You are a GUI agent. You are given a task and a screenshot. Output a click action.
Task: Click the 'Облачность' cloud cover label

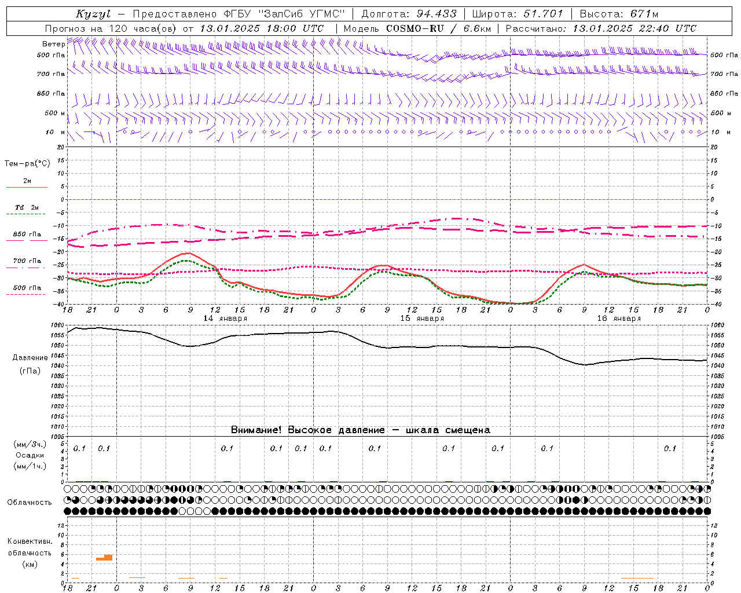pyautogui.click(x=30, y=503)
